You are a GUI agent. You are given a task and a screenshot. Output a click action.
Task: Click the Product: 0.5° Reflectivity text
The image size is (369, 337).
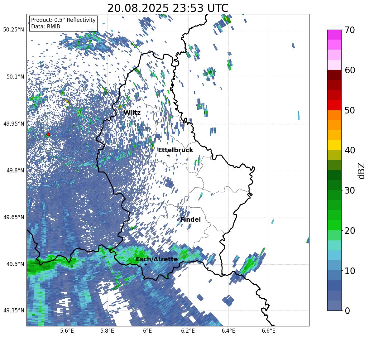tap(63, 20)
